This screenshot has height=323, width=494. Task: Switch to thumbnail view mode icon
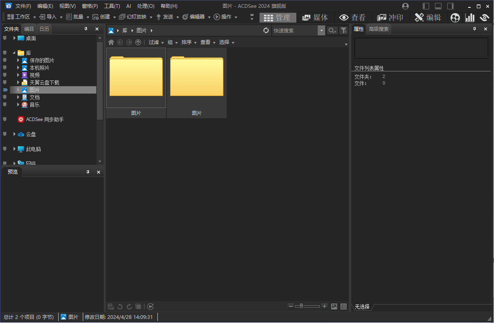click(334, 306)
